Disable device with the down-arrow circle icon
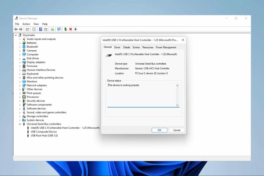The width and height of the screenshot is (264, 176). pos(75,29)
